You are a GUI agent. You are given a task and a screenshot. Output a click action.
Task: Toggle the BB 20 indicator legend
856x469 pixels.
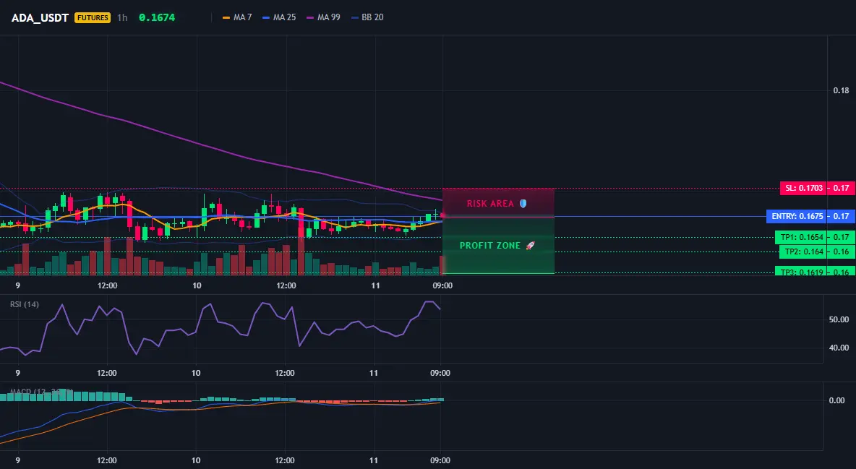367,17
